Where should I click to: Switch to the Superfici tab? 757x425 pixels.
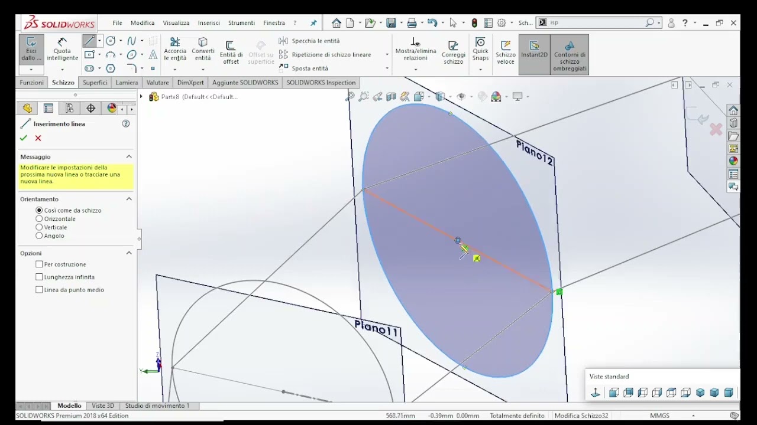tap(95, 83)
